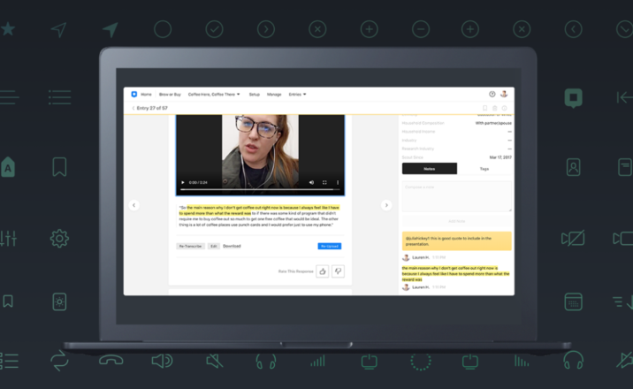This screenshot has width=633, height=389.
Task: Click the Download link
Action: tap(232, 246)
